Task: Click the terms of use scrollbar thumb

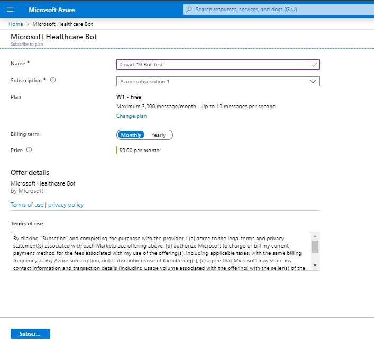Action: point(315,246)
